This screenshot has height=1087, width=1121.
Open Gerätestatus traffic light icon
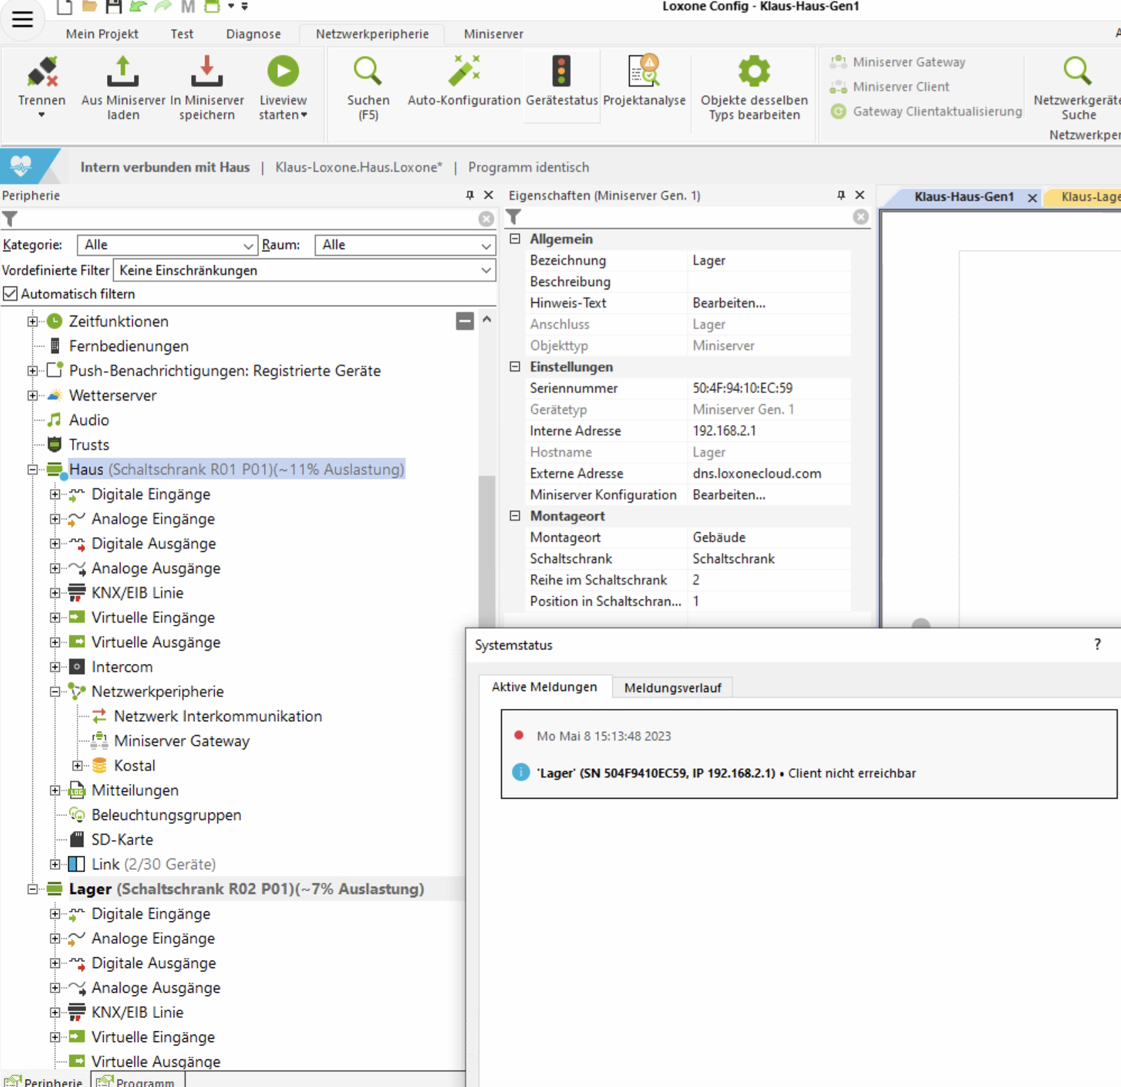561,73
